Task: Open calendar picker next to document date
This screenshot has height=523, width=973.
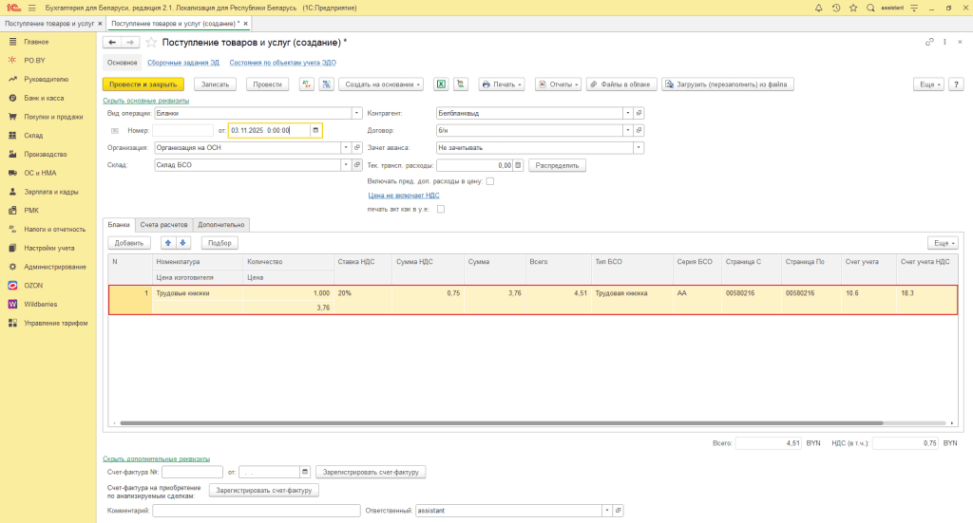Action: tap(316, 130)
